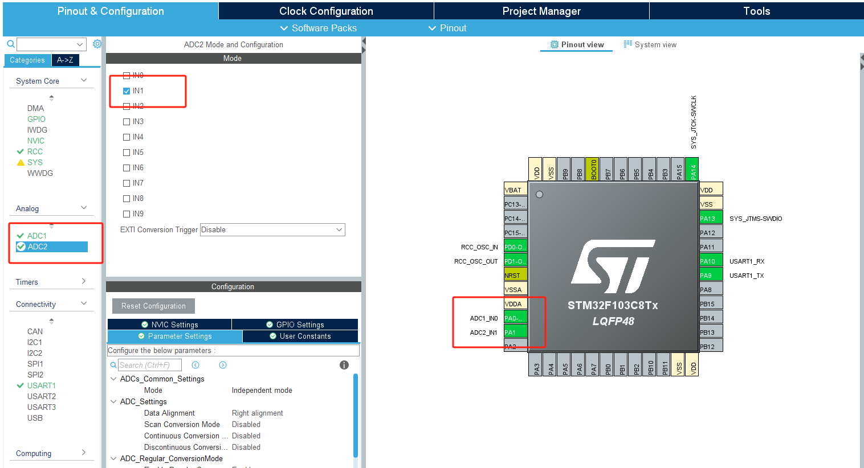Sort peripherals with the A->Z tab

pos(65,60)
